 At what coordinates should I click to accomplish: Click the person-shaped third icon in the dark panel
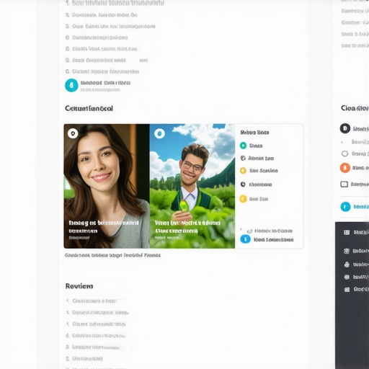347,264
